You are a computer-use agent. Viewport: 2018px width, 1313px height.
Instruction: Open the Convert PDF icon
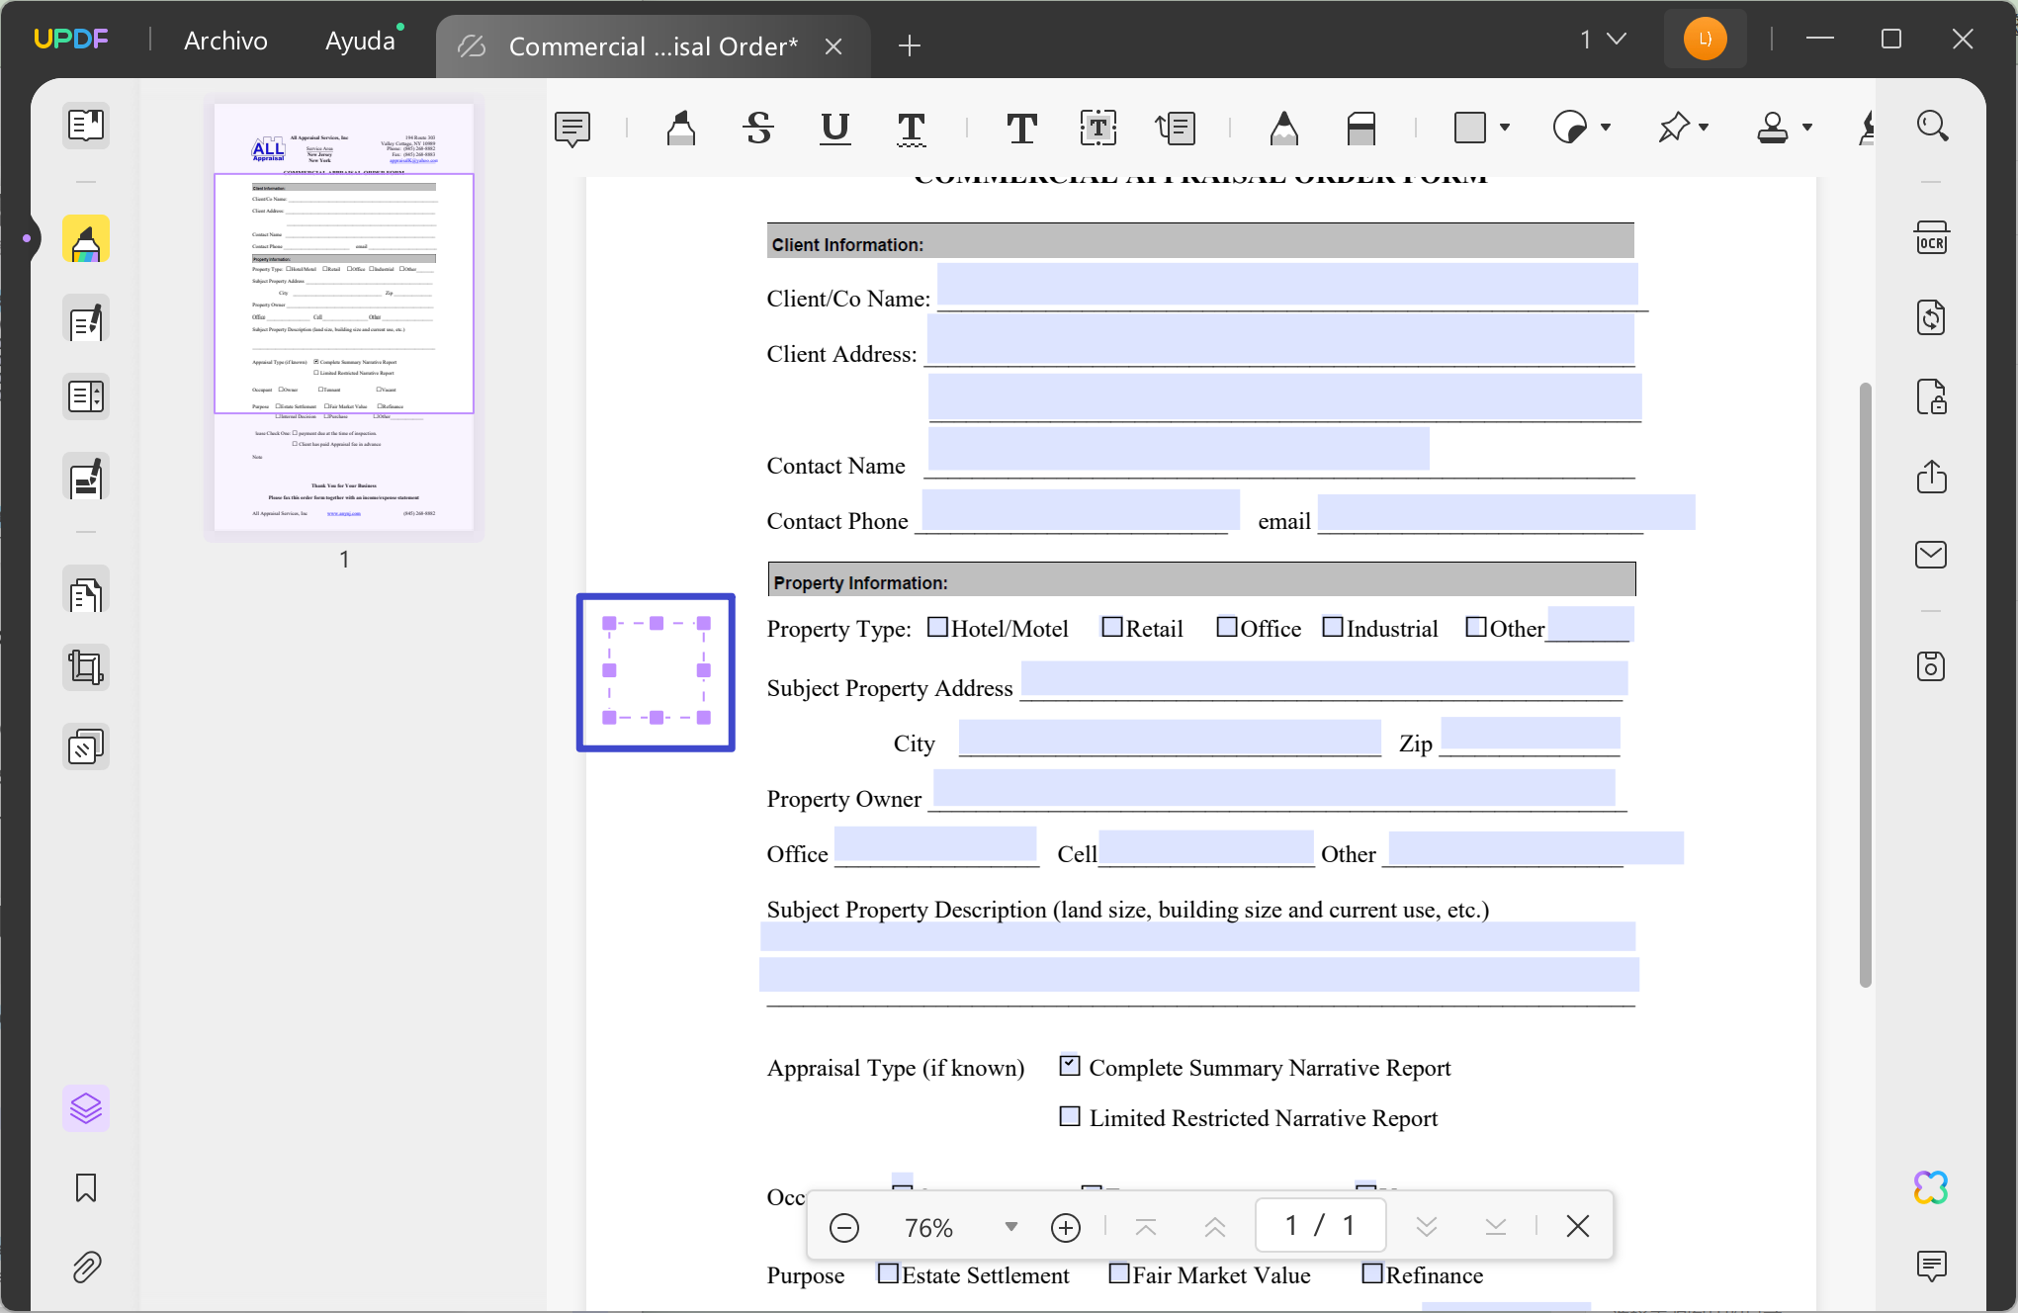click(x=1932, y=318)
